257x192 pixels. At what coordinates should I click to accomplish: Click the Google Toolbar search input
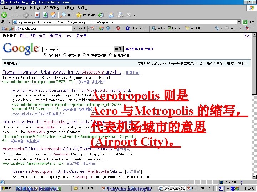(x=44, y=28)
